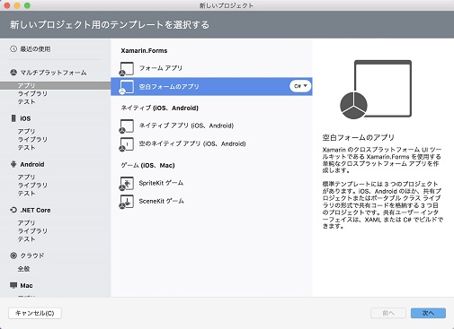Viewport: 454px width, 329px height.
Task: Choose ネイティブ アプリ (iOS、Android) template label
Action: point(186,126)
